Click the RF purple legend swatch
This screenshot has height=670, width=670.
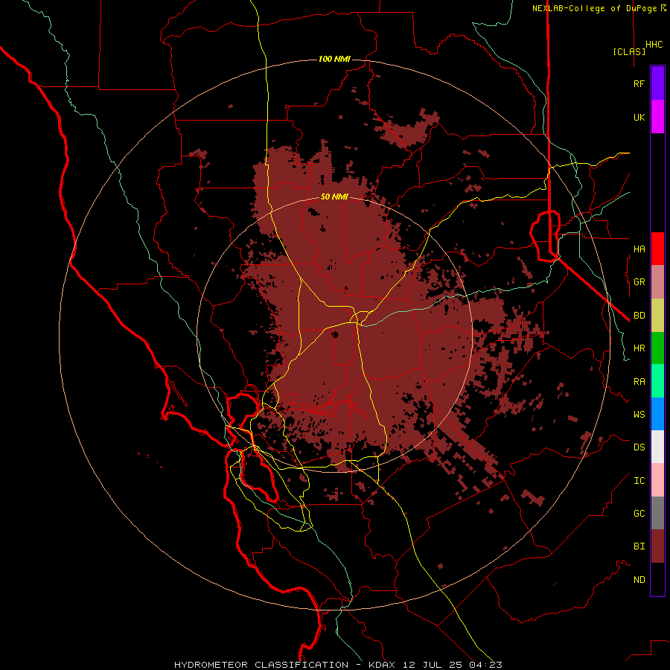657,83
